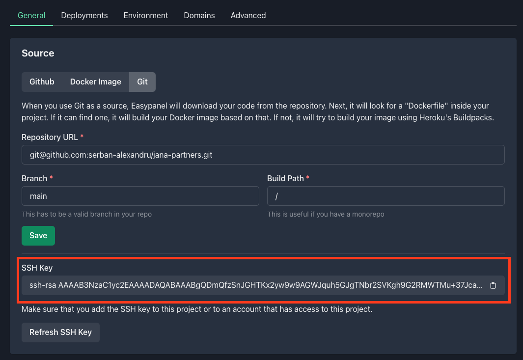Click the clipboard icon beside the ssh-rsa key
The width and height of the screenshot is (523, 360).
tap(493, 285)
